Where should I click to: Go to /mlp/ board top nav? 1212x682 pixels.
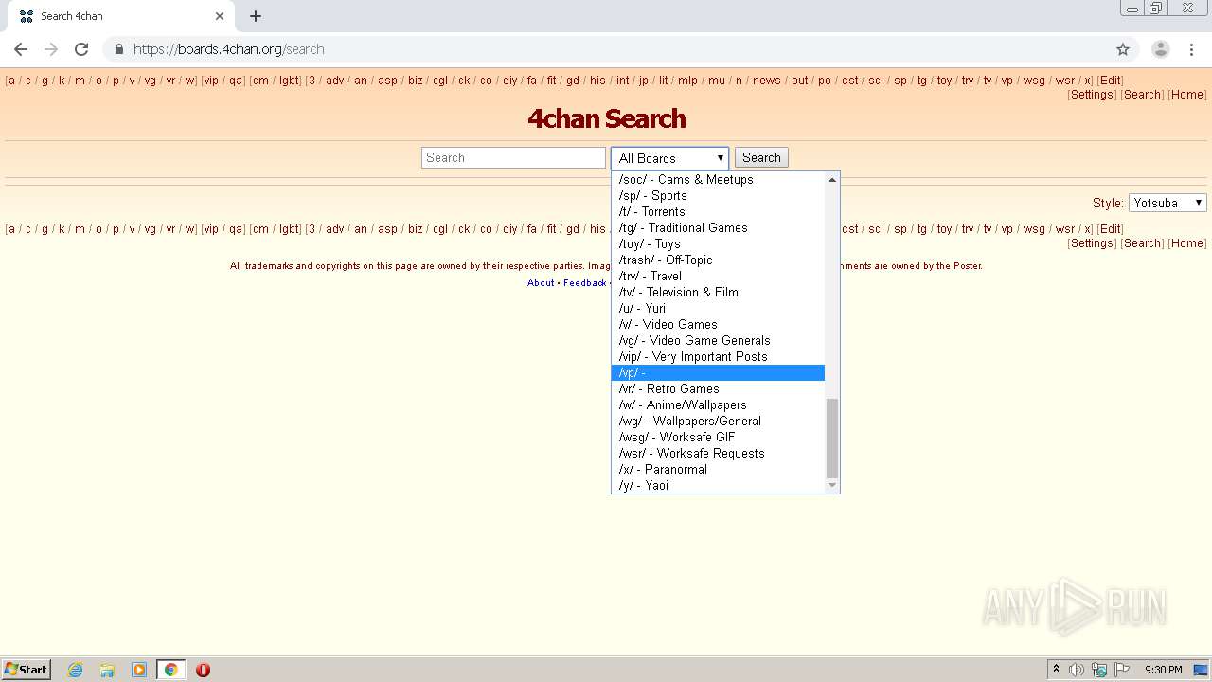click(687, 81)
